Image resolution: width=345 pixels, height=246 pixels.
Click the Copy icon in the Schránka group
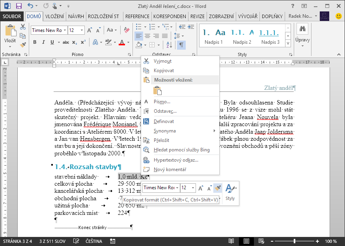coord(23,35)
